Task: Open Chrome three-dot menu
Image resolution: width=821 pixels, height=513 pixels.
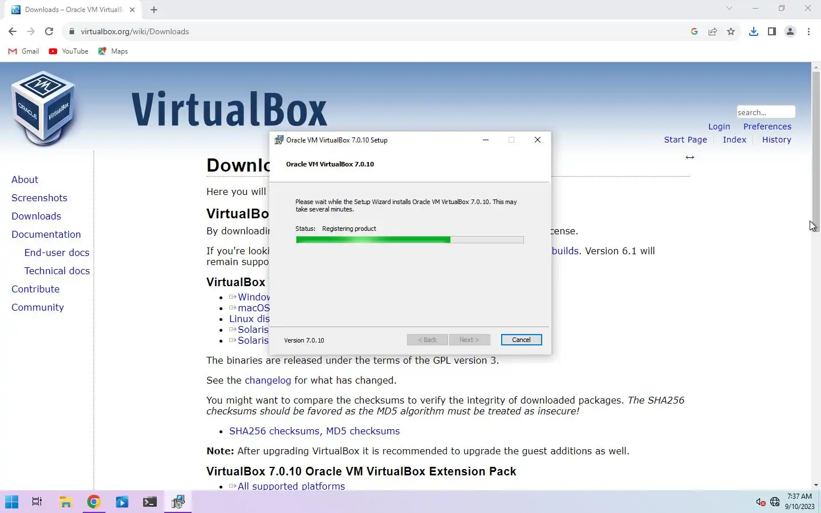Action: pyautogui.click(x=808, y=31)
